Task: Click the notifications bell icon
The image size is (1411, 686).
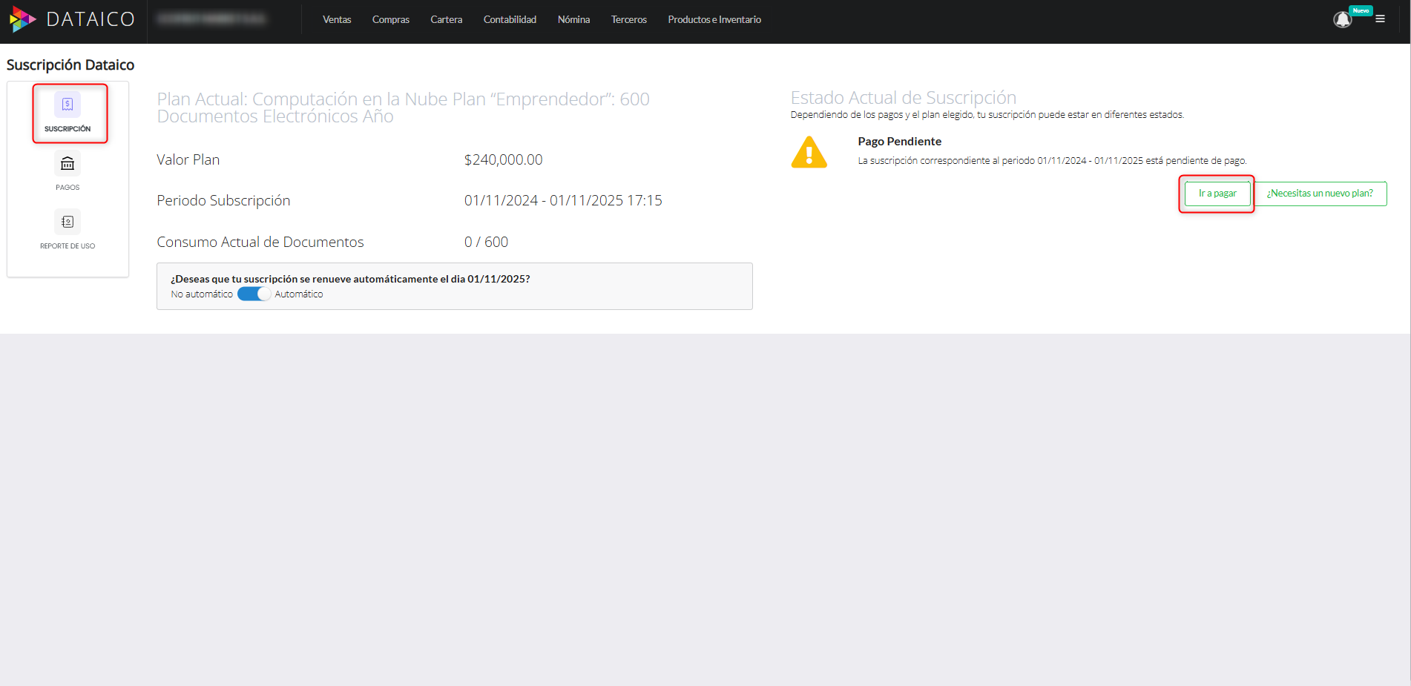Action: (1342, 20)
